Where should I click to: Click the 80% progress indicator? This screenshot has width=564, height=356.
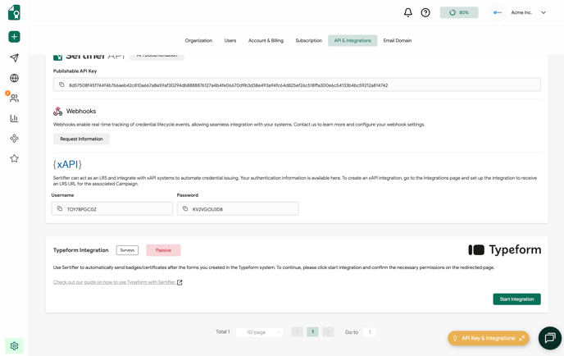pyautogui.click(x=459, y=12)
